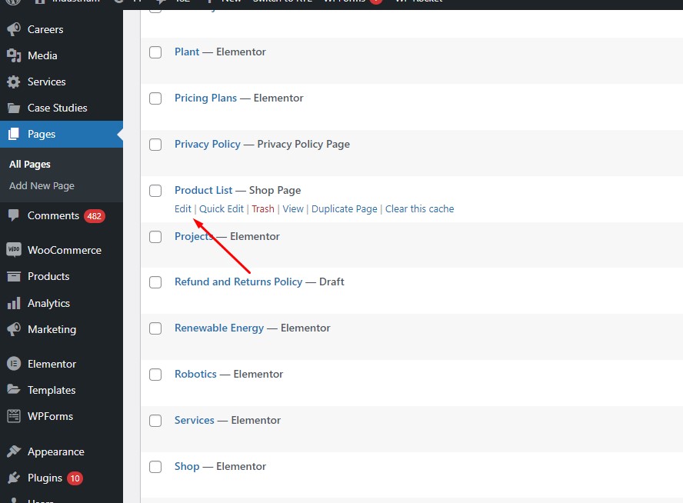
Task: Select the Projects page checkbox
Action: [155, 237]
